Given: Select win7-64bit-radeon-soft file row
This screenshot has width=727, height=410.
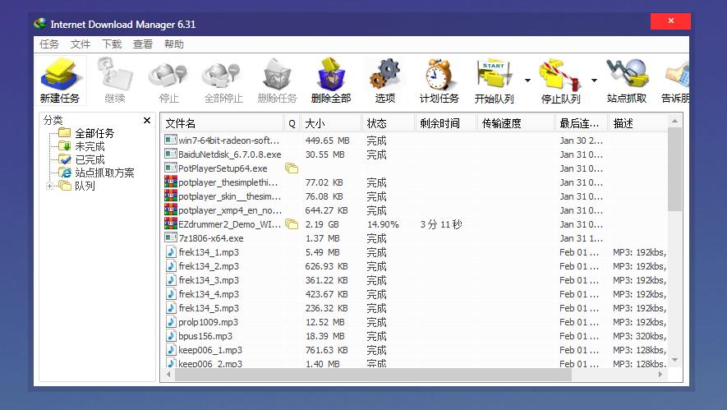Looking at the screenshot, I should pyautogui.click(x=415, y=141).
